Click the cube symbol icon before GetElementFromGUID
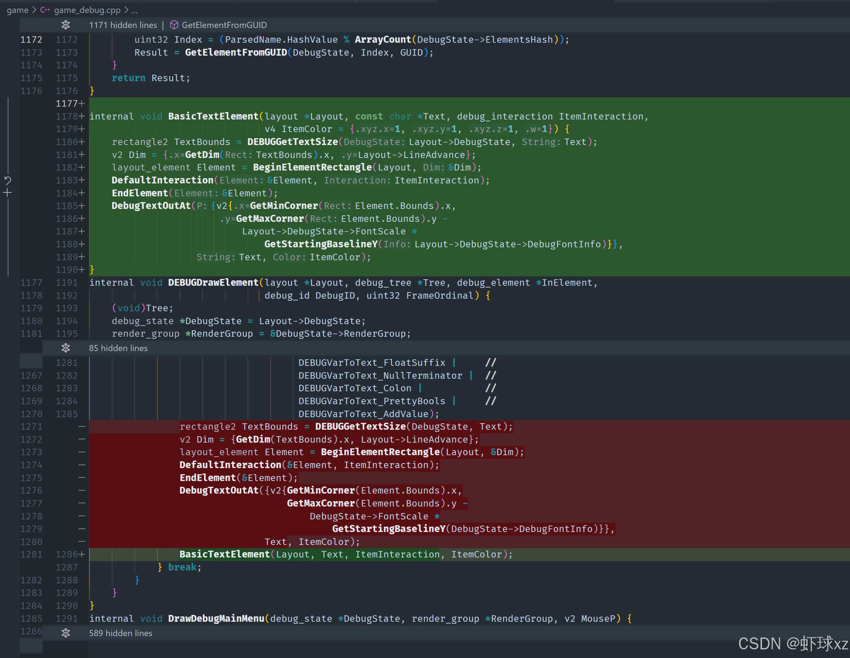 pos(174,25)
